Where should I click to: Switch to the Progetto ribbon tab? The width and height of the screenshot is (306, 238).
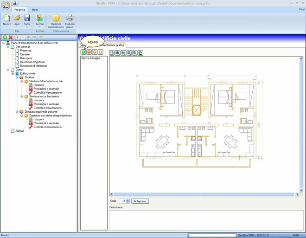coord(20,10)
